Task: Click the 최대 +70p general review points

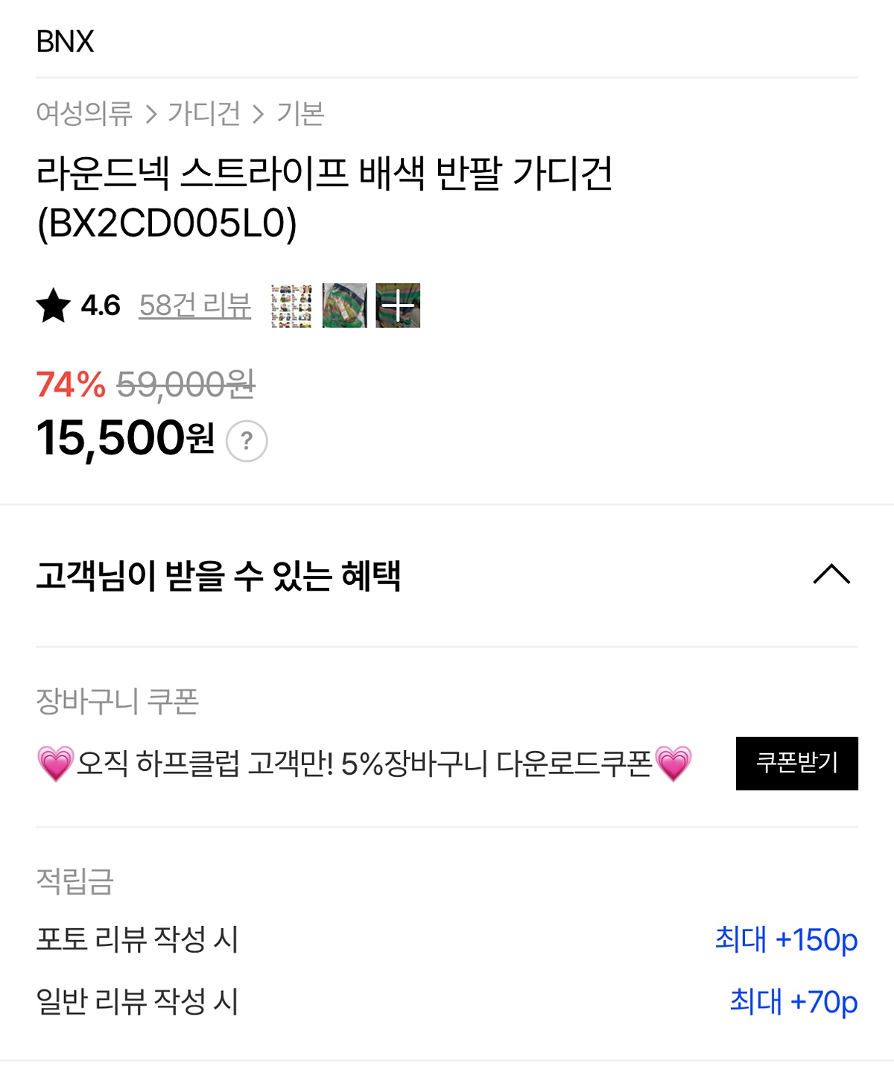Action: [x=793, y=1001]
